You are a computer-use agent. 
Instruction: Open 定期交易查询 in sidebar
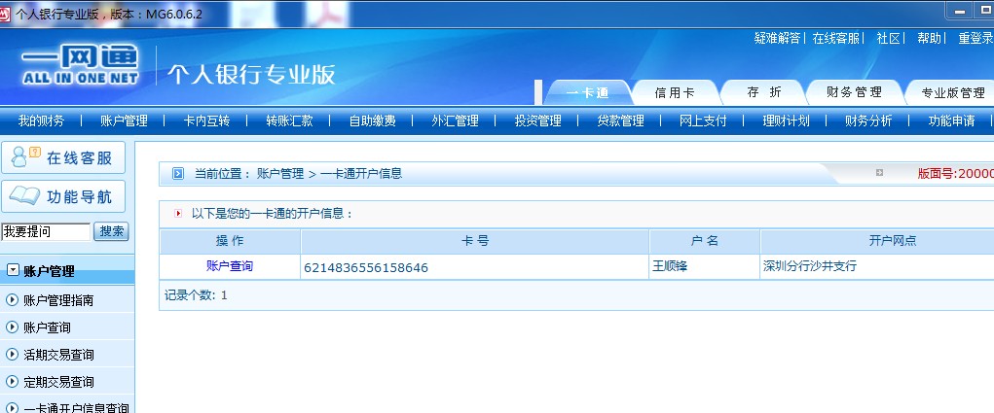(x=58, y=382)
